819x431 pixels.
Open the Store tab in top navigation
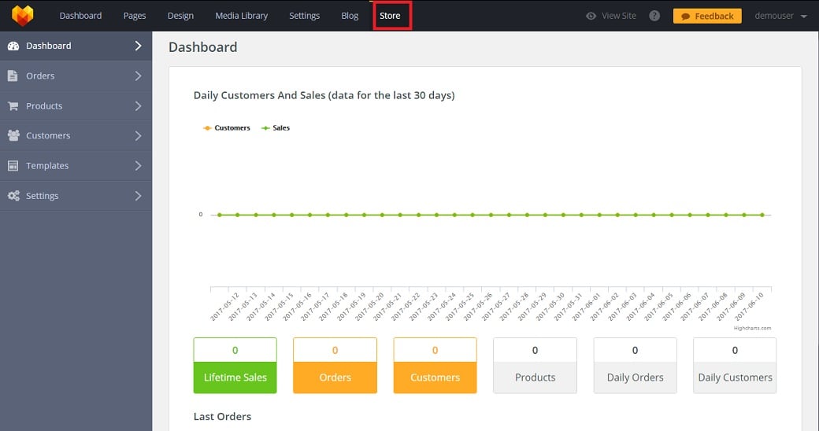[390, 16]
